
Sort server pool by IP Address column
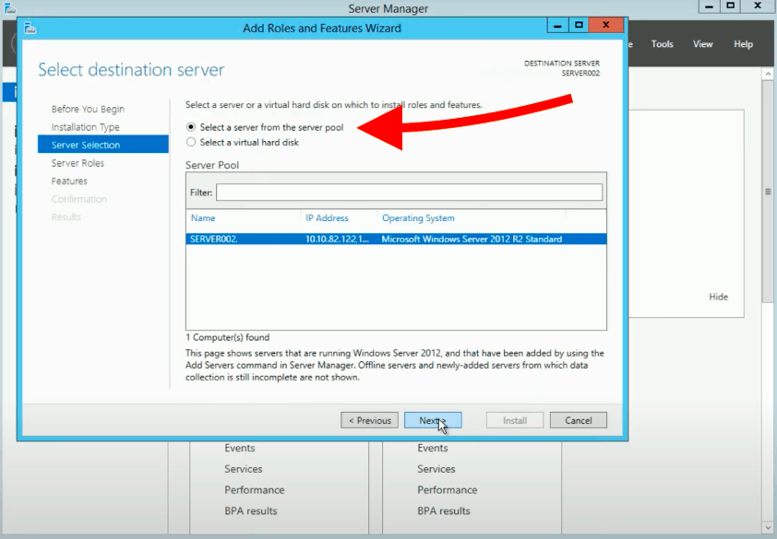point(327,217)
